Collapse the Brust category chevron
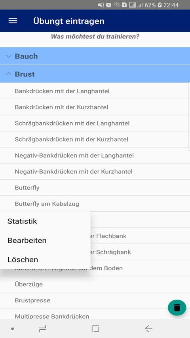Screen dimensions: 190x338 pyautogui.click(x=9, y=74)
